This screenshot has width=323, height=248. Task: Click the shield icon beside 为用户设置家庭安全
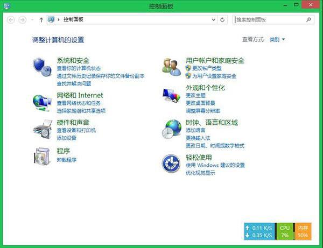pyautogui.click(x=188, y=76)
